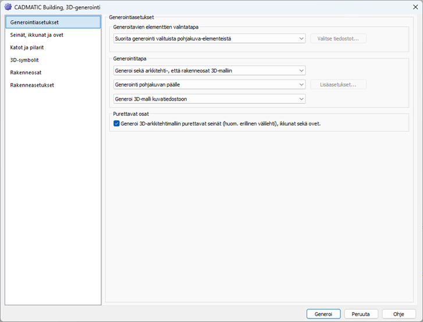This screenshot has height=322, width=423.
Task: Close the 3D-generointi dialog window
Action: tap(410, 7)
